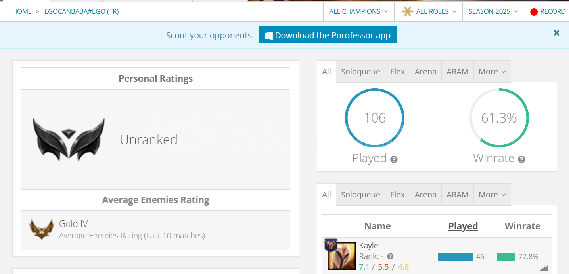Click the red record dot icon
Image resolution: width=569 pixels, height=274 pixels.
click(534, 12)
